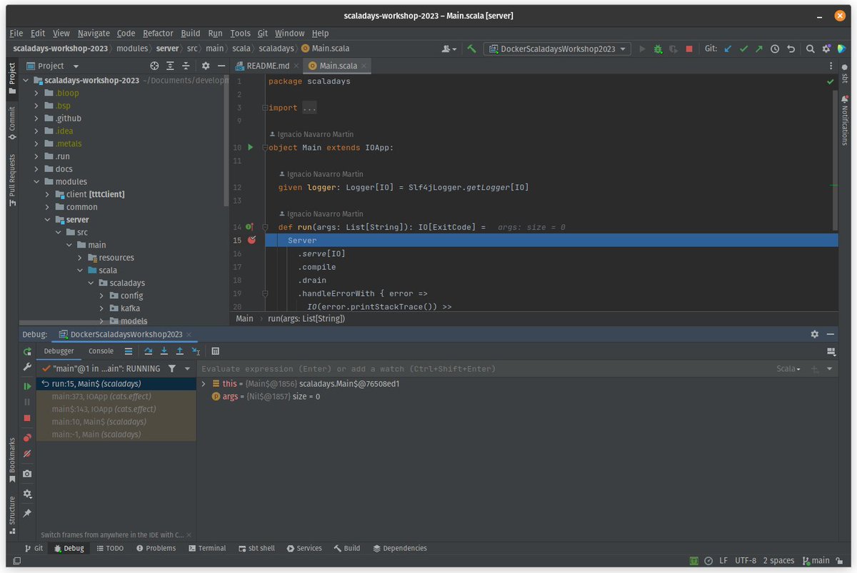Image resolution: width=857 pixels, height=573 pixels.
Task: Open the DockerScaladaysWorkshop2023 run configuration dropdown
Action: [558, 49]
